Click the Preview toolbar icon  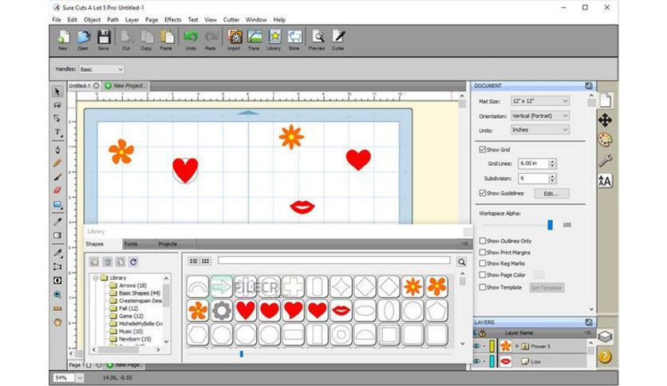pyautogui.click(x=317, y=39)
